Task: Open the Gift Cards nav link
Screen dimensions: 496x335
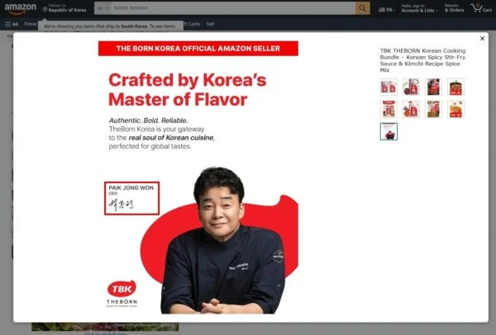Action: coord(192,24)
